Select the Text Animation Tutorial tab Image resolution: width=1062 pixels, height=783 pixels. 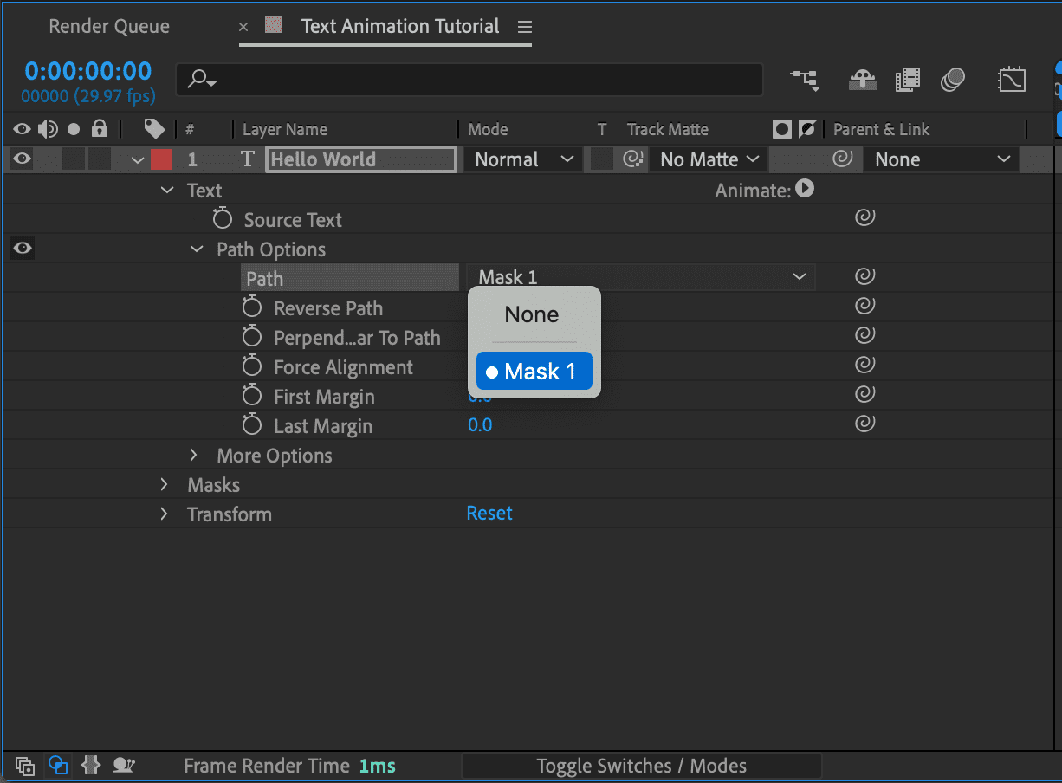pyautogui.click(x=400, y=26)
